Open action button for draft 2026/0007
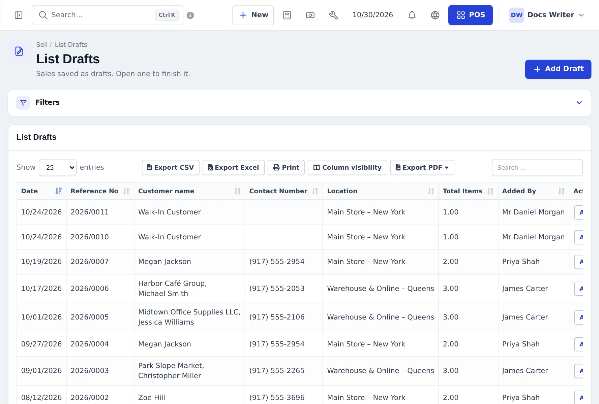 (579, 262)
